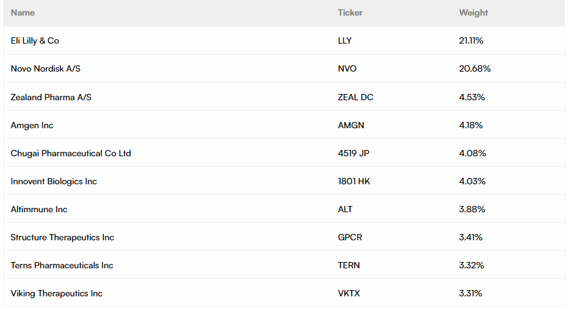Viewport: 570px width, 310px height.
Task: Click the Novo Nordisk A/S name
Action: [45, 68]
